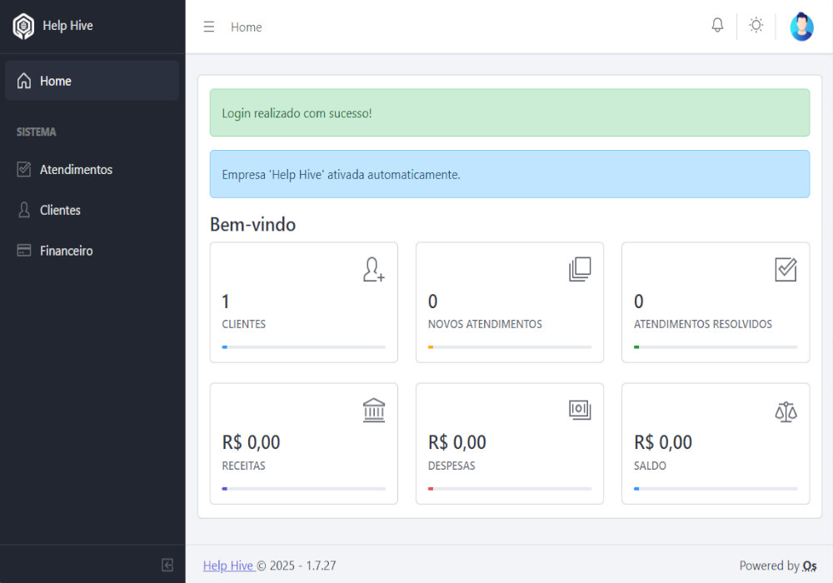Screen dimensions: 833x583
Task: Click the Help Hive hexagon logo
Action: [23, 27]
